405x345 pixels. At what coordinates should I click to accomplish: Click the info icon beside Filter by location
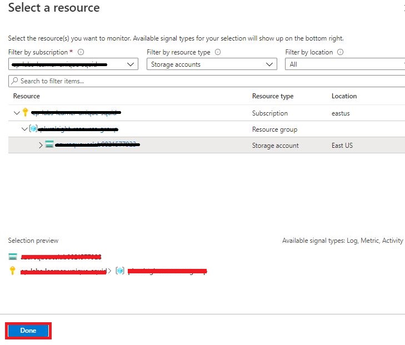pyautogui.click(x=340, y=52)
